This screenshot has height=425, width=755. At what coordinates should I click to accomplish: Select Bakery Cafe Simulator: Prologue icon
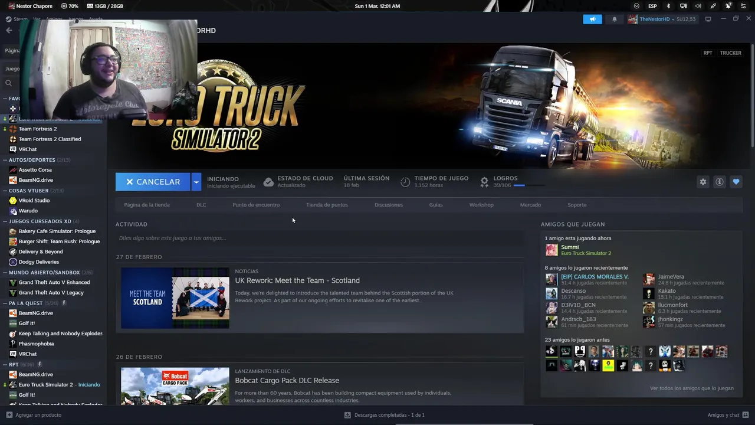coord(13,231)
